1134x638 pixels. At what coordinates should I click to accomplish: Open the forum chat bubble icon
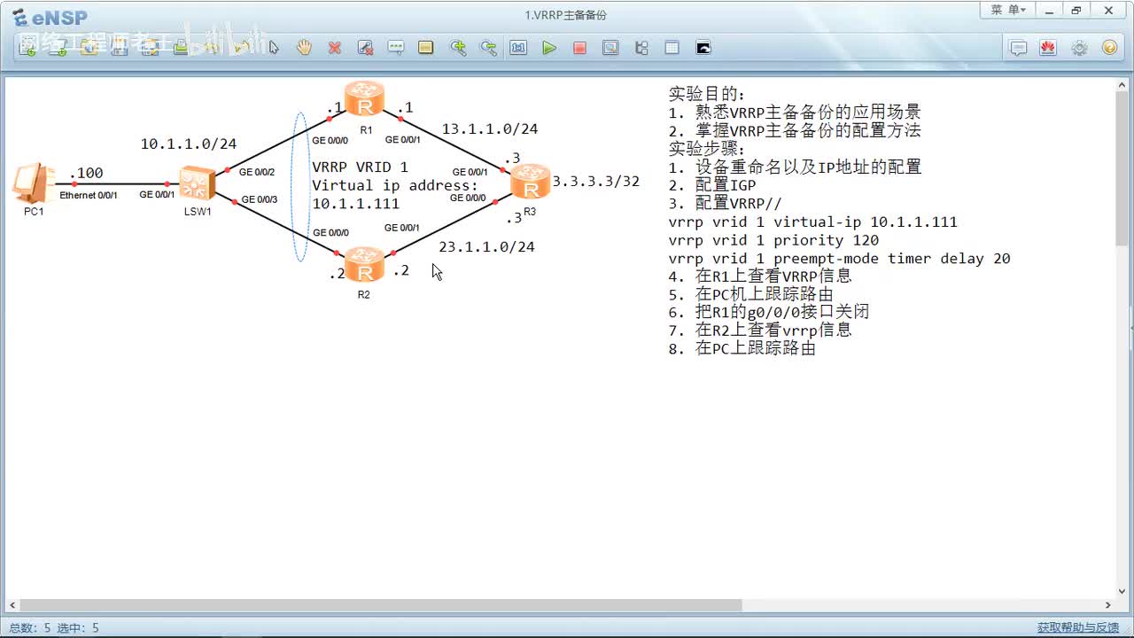click(1019, 48)
